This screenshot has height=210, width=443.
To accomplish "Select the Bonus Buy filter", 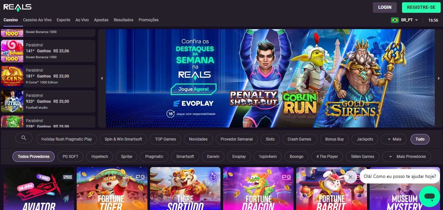I will [x=335, y=139].
